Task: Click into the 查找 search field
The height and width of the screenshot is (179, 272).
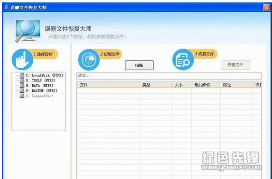Action: [x=169, y=76]
